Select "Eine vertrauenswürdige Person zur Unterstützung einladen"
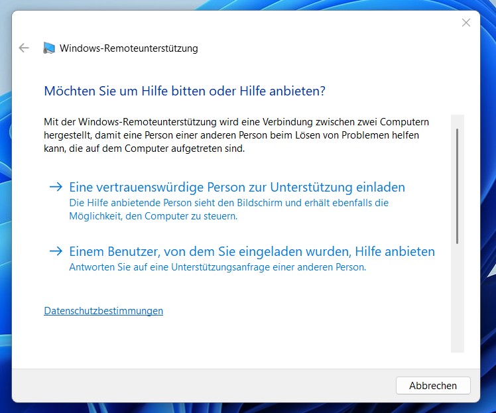 point(237,187)
